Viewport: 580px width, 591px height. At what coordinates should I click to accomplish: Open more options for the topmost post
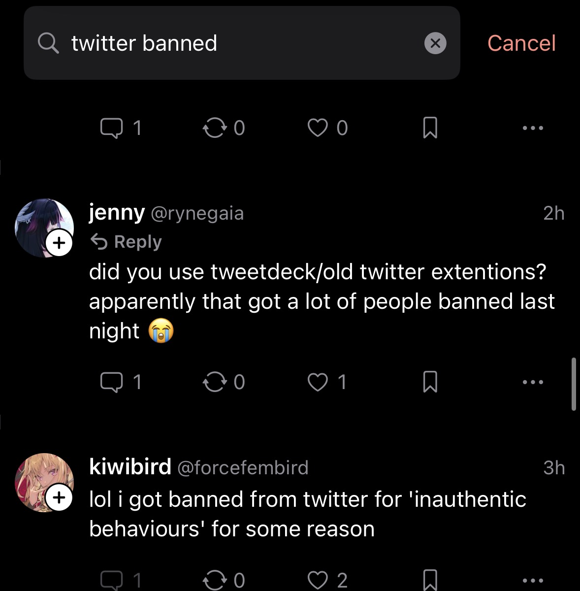pyautogui.click(x=533, y=128)
